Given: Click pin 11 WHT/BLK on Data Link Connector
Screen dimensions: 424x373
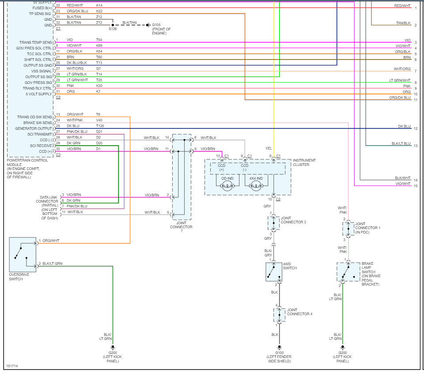Looking at the screenshot, I should [72, 212].
